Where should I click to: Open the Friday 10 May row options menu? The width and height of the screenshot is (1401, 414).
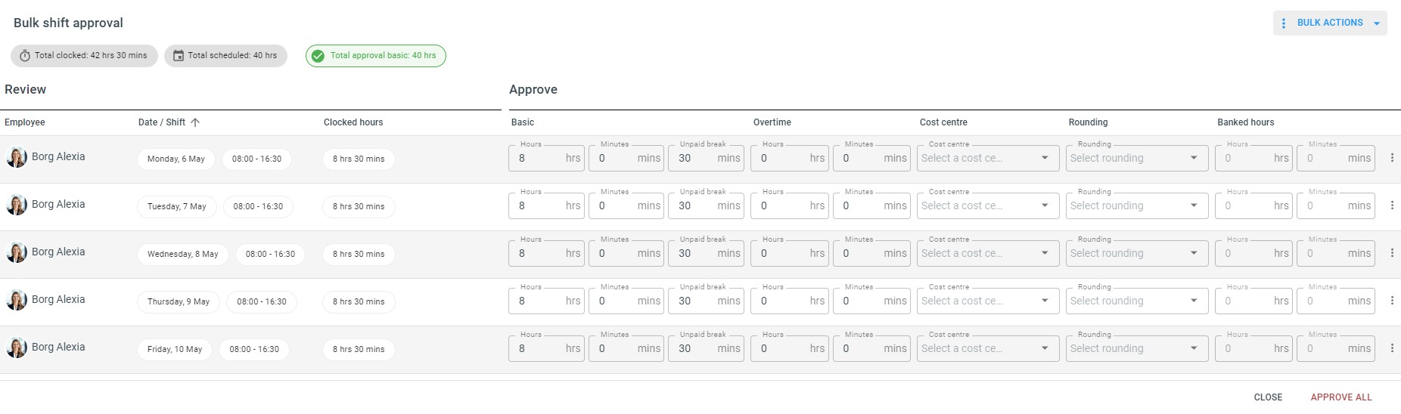pyautogui.click(x=1392, y=348)
